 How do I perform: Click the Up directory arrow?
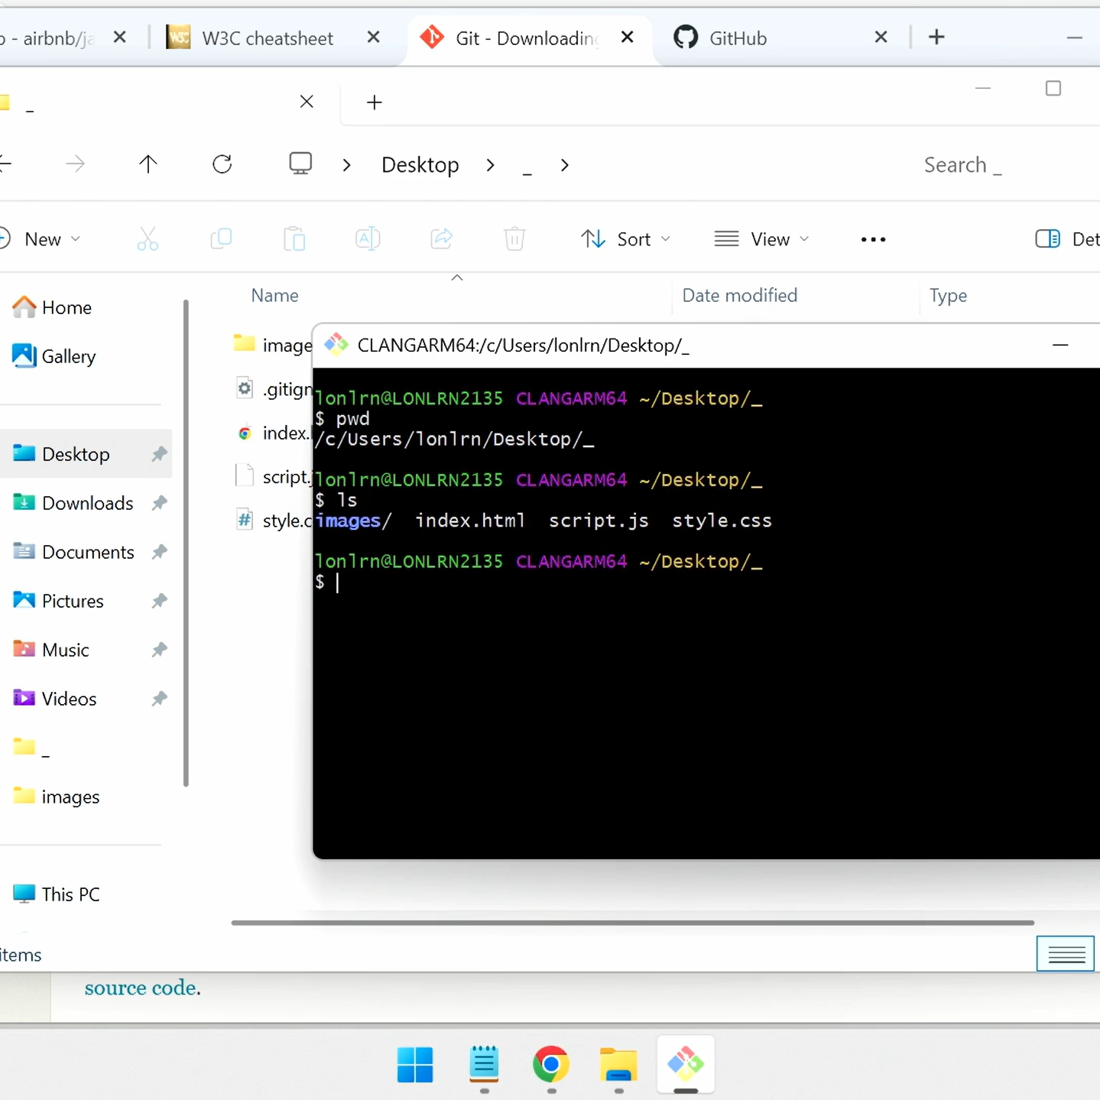coord(148,164)
